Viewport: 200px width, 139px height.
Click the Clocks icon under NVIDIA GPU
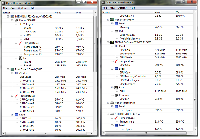[x=116, y=46]
